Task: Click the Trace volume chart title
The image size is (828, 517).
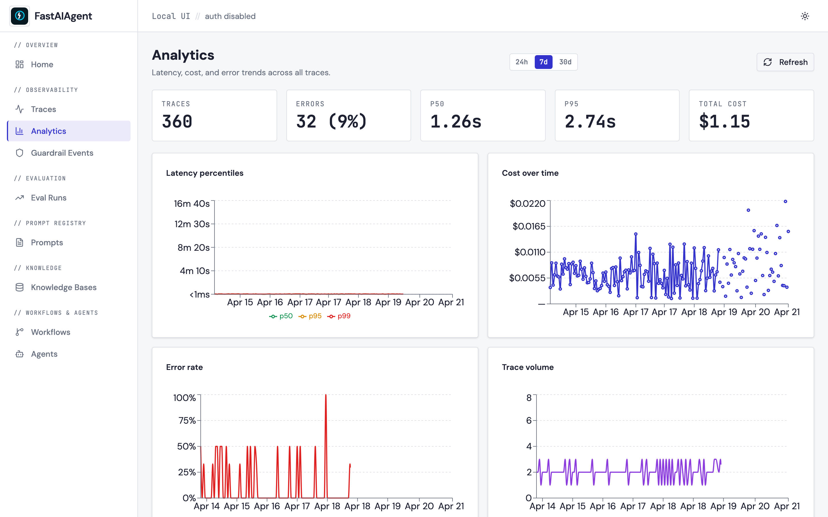Action: pos(528,367)
